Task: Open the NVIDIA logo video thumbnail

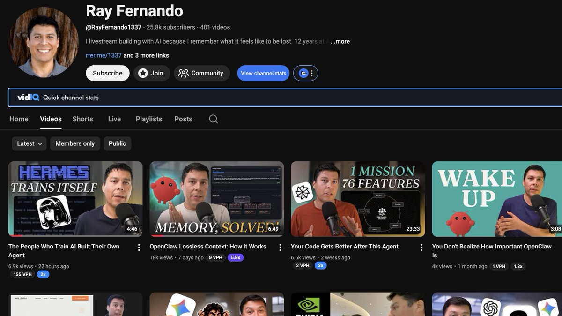Action: tap(358, 304)
